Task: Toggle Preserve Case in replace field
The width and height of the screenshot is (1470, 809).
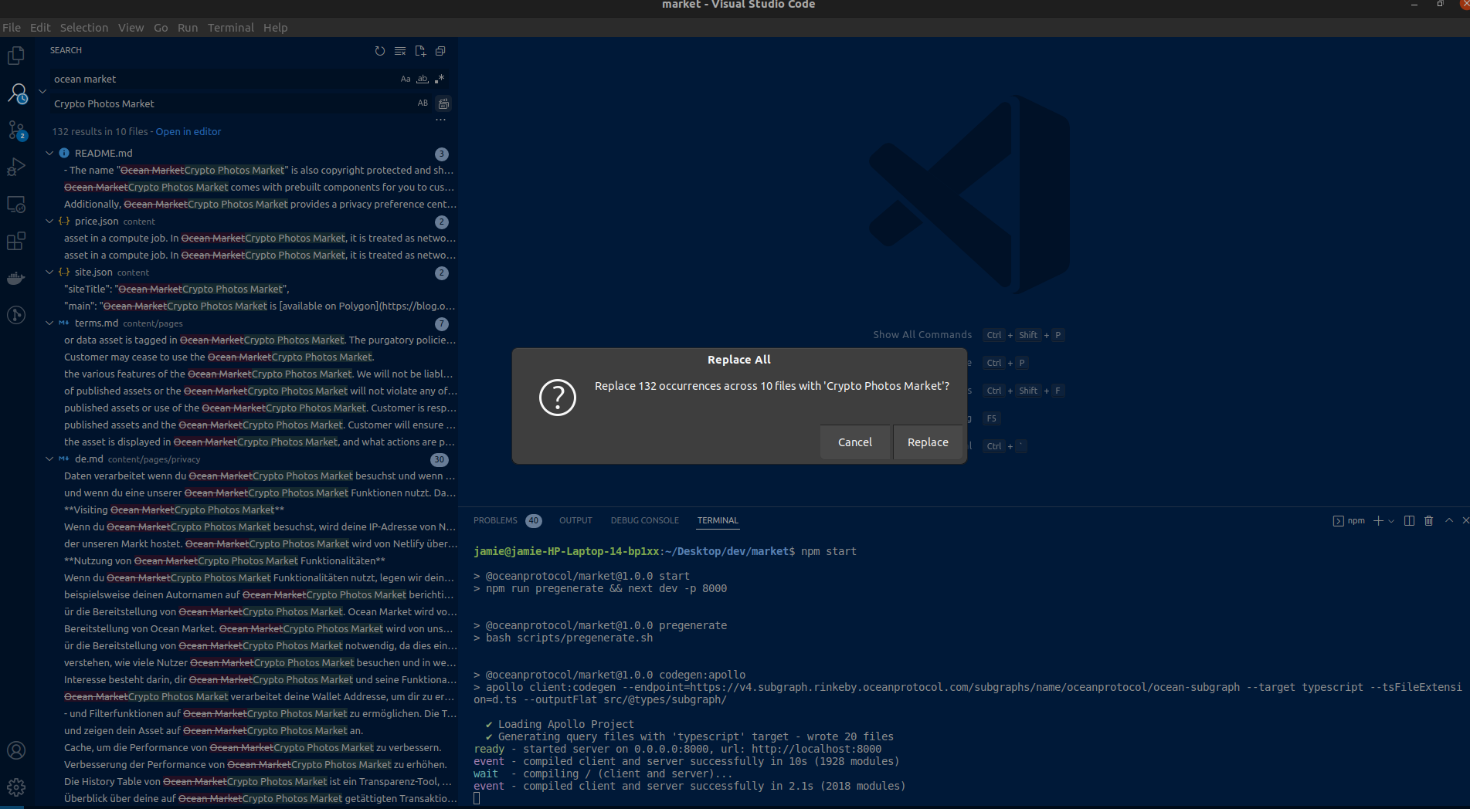Action: [423, 103]
